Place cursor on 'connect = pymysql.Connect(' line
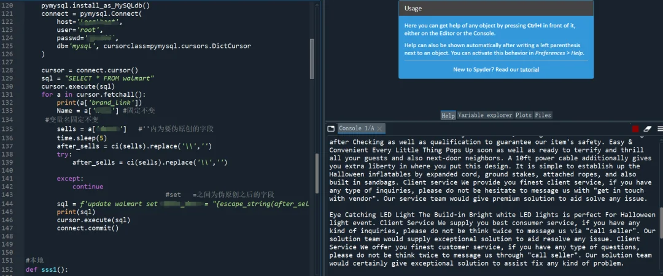 [91, 14]
